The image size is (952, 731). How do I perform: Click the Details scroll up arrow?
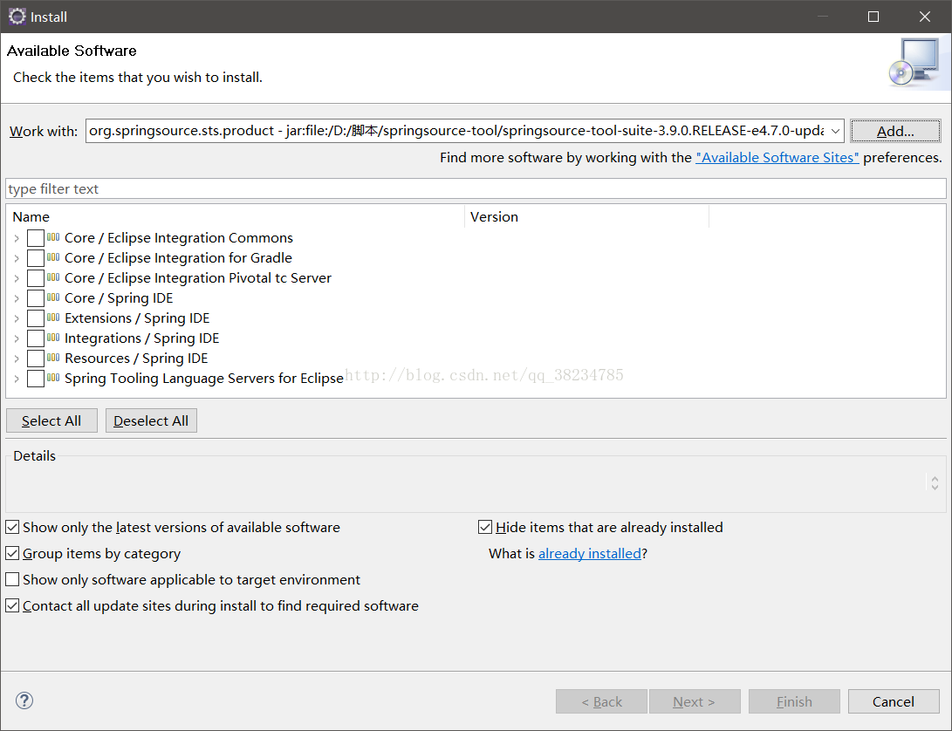coord(935,478)
